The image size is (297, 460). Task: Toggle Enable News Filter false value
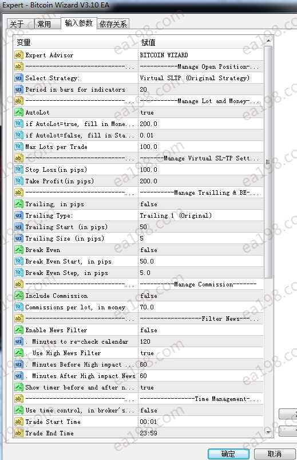tap(201, 330)
